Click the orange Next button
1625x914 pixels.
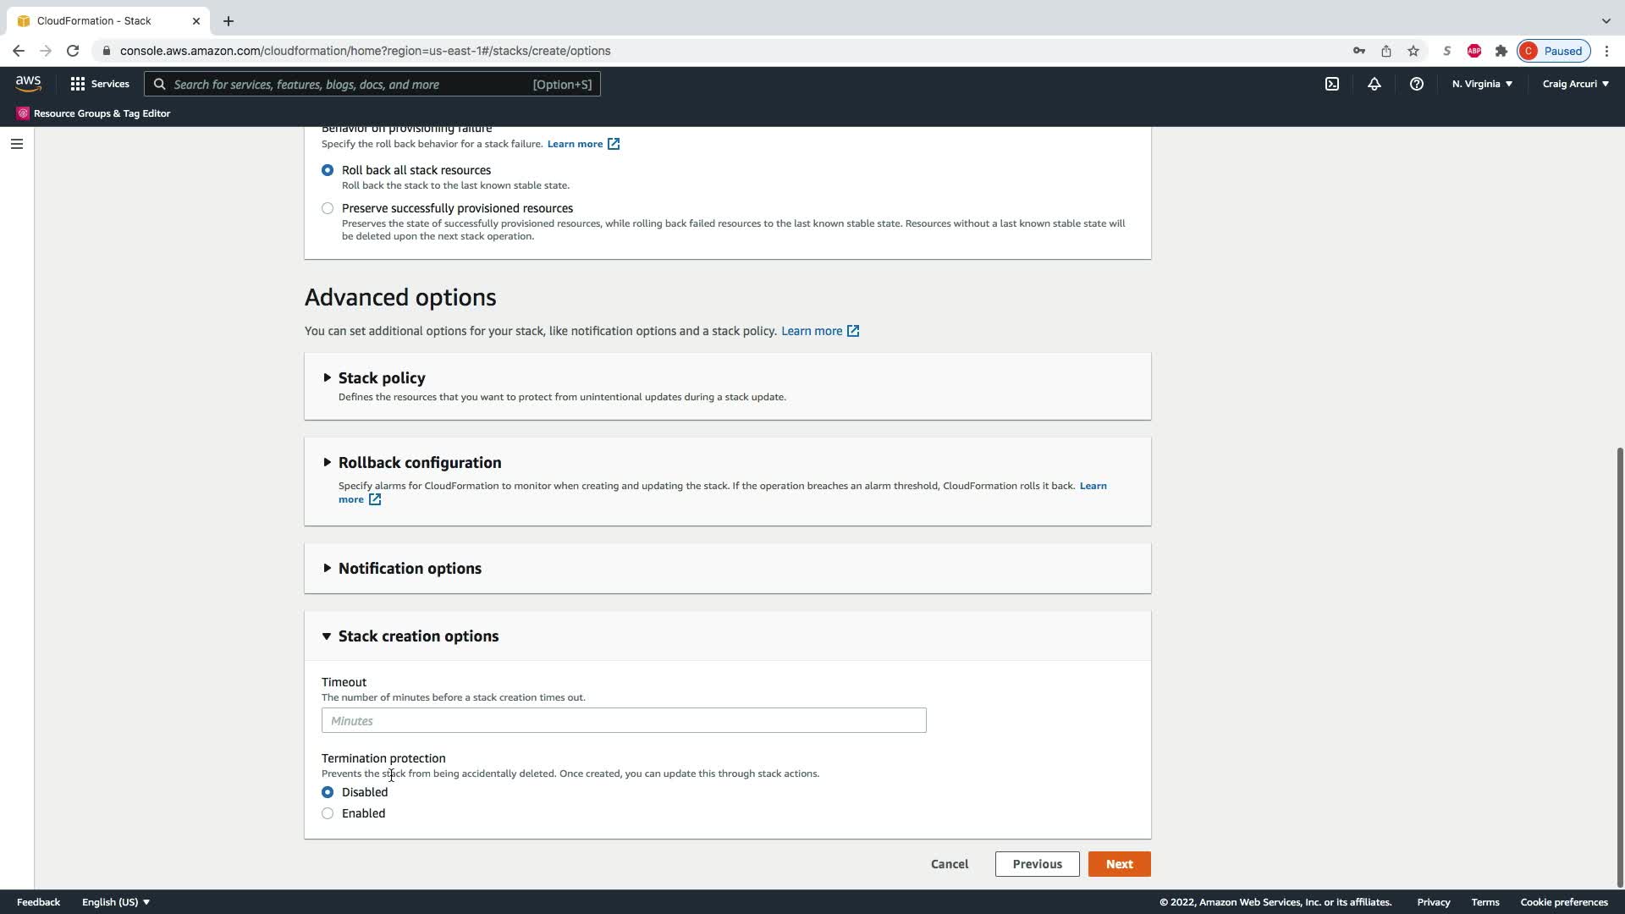point(1119,864)
